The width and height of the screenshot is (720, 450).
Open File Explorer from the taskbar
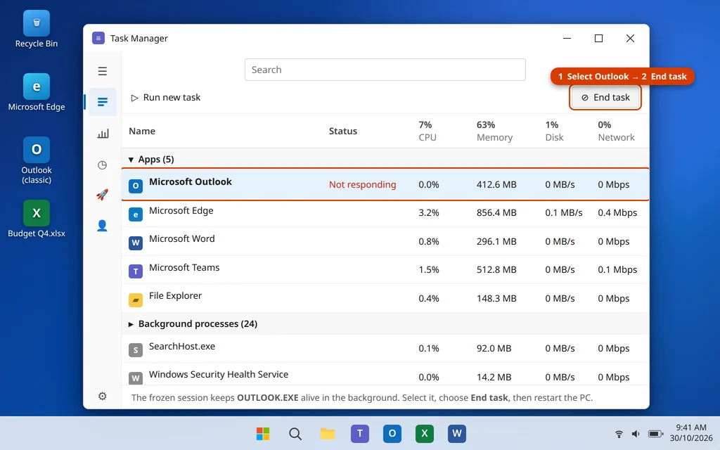point(328,433)
